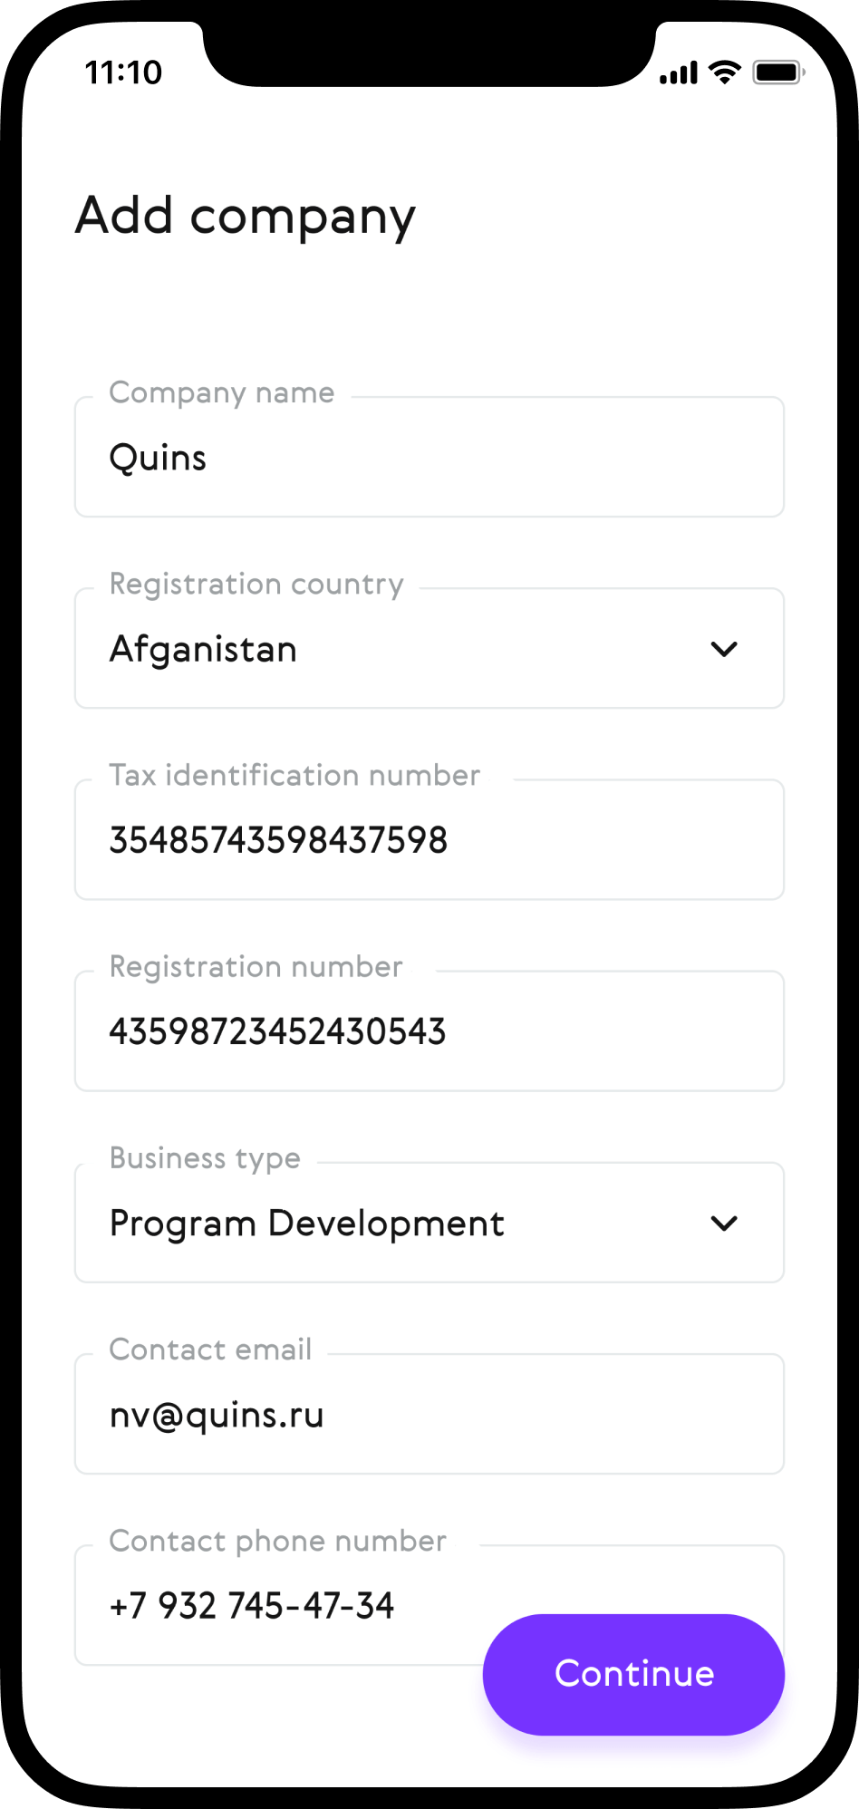Image resolution: width=859 pixels, height=1809 pixels.
Task: Tap the Tax identification number label
Action: (x=294, y=775)
